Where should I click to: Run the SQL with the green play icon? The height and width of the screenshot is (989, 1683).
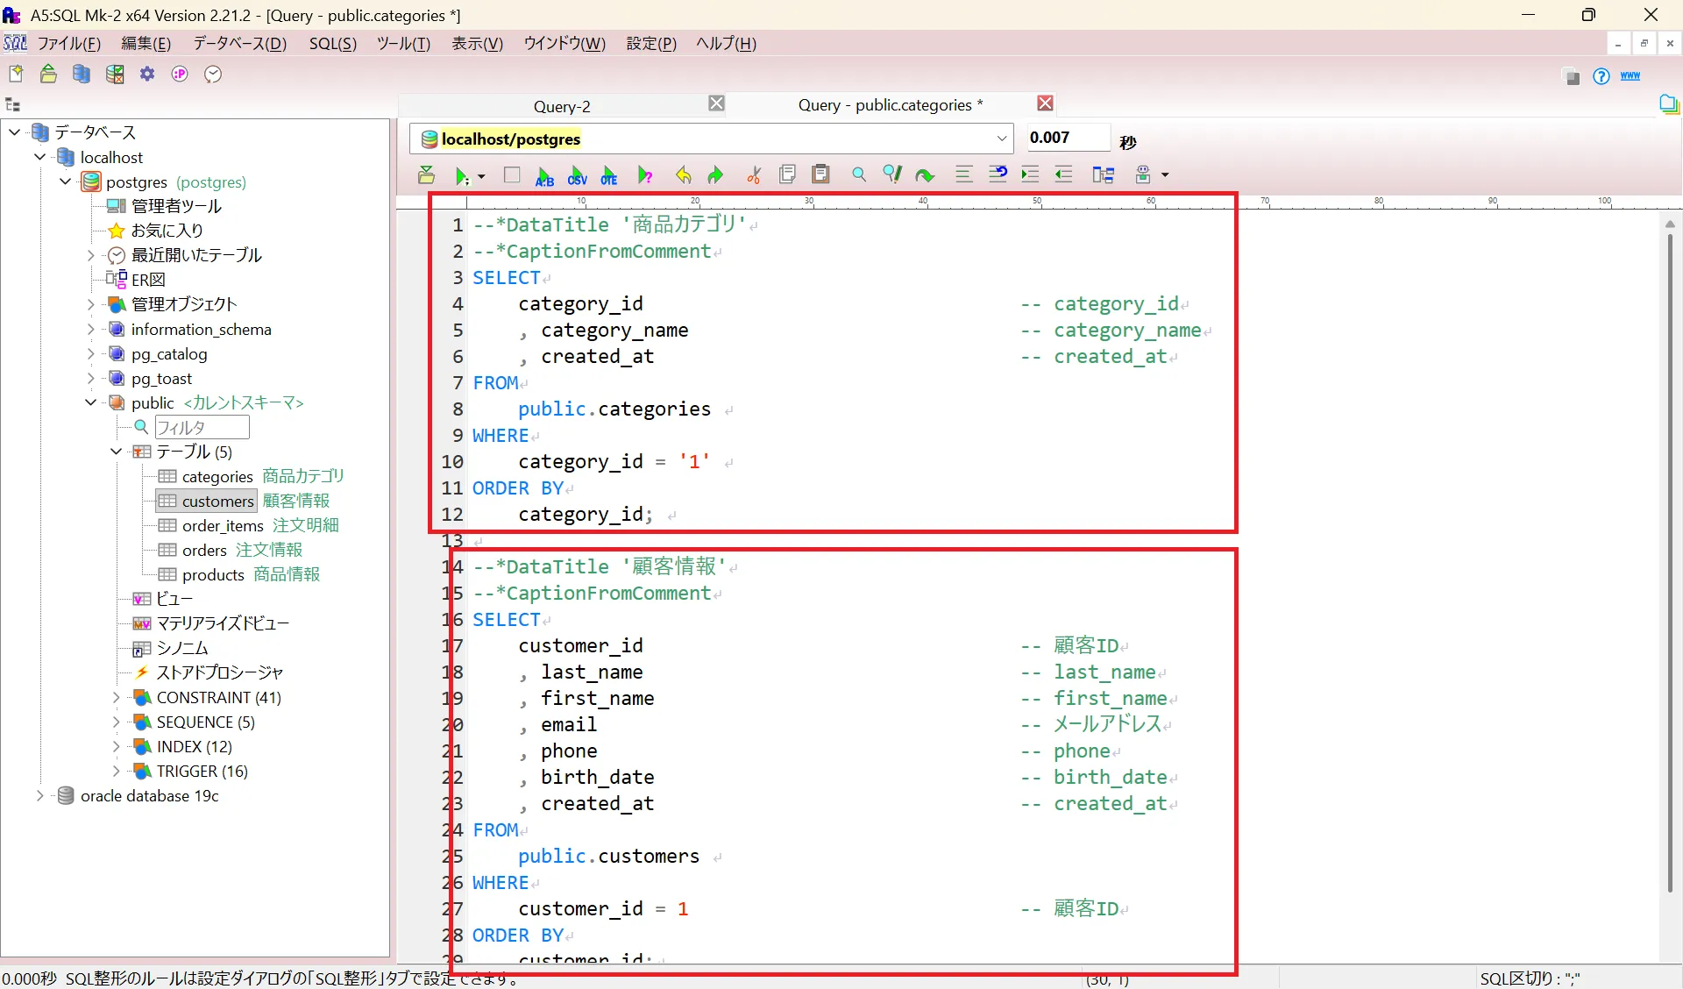click(x=461, y=175)
